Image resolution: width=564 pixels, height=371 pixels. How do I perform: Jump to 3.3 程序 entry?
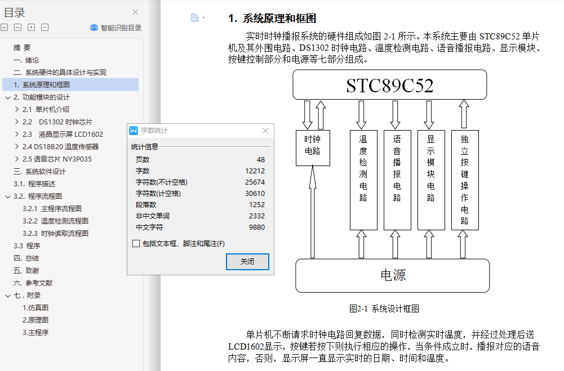coord(26,245)
